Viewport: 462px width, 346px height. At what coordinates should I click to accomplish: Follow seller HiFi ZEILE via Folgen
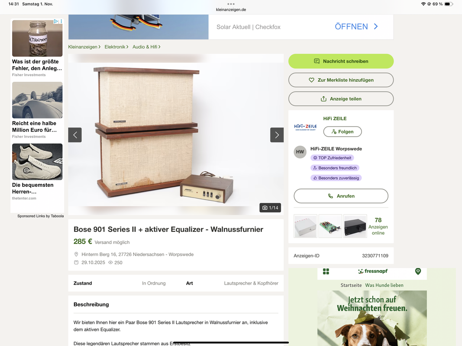coord(342,131)
